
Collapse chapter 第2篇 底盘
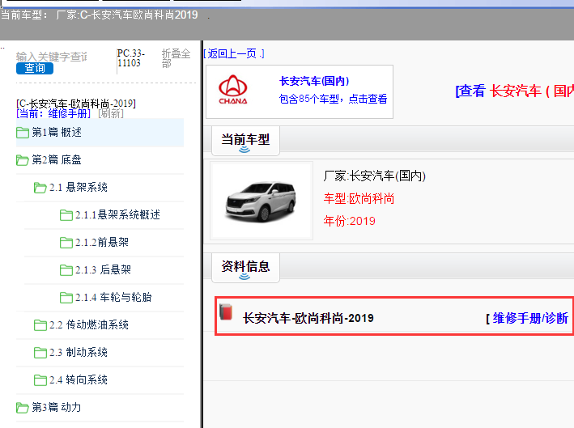click(x=57, y=160)
